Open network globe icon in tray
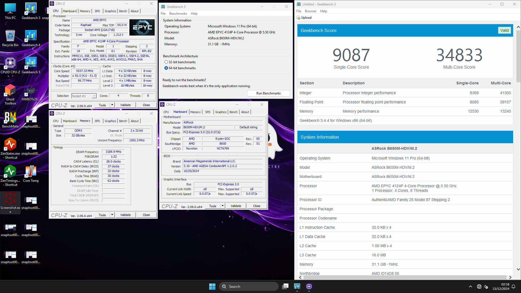This screenshot has height=293, width=521. pos(479,286)
